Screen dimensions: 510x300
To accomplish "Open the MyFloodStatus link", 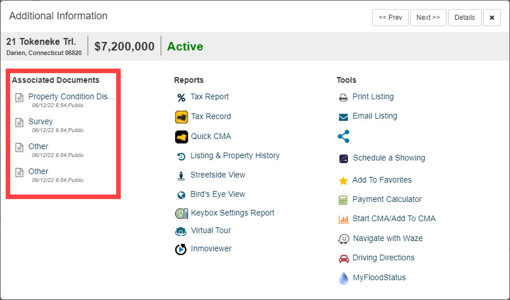I will tap(379, 277).
